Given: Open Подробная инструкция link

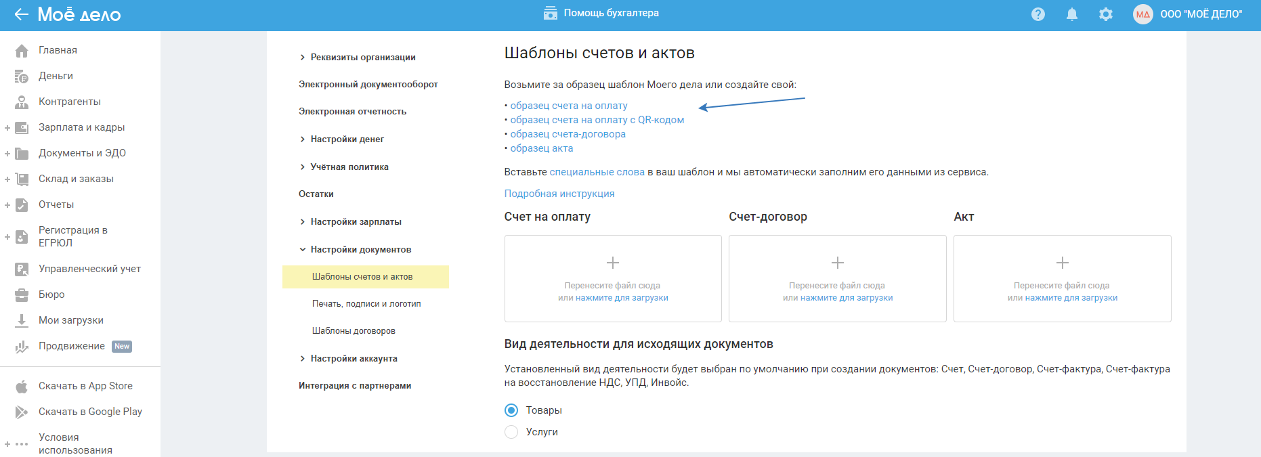Looking at the screenshot, I should pyautogui.click(x=559, y=194).
